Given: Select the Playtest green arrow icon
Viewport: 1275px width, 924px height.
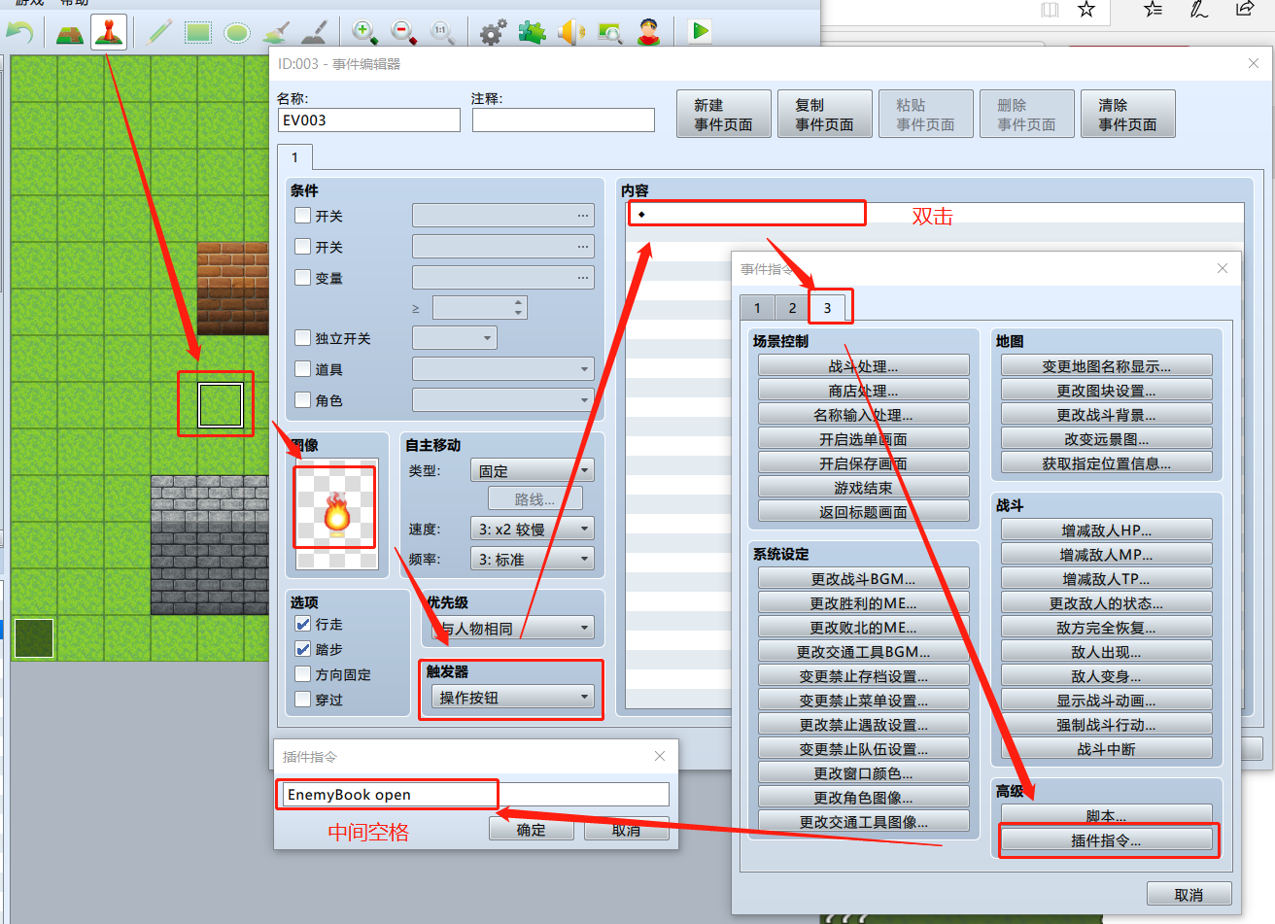Looking at the screenshot, I should [x=699, y=31].
